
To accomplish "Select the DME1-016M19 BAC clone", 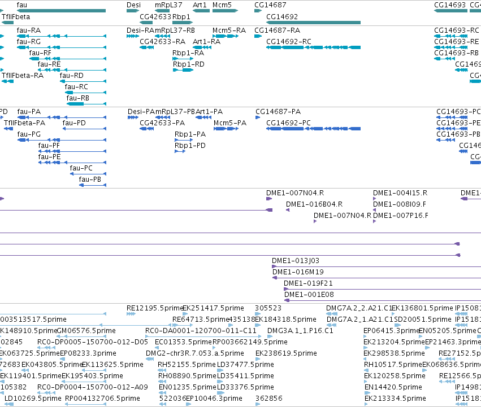I will click(376, 278).
